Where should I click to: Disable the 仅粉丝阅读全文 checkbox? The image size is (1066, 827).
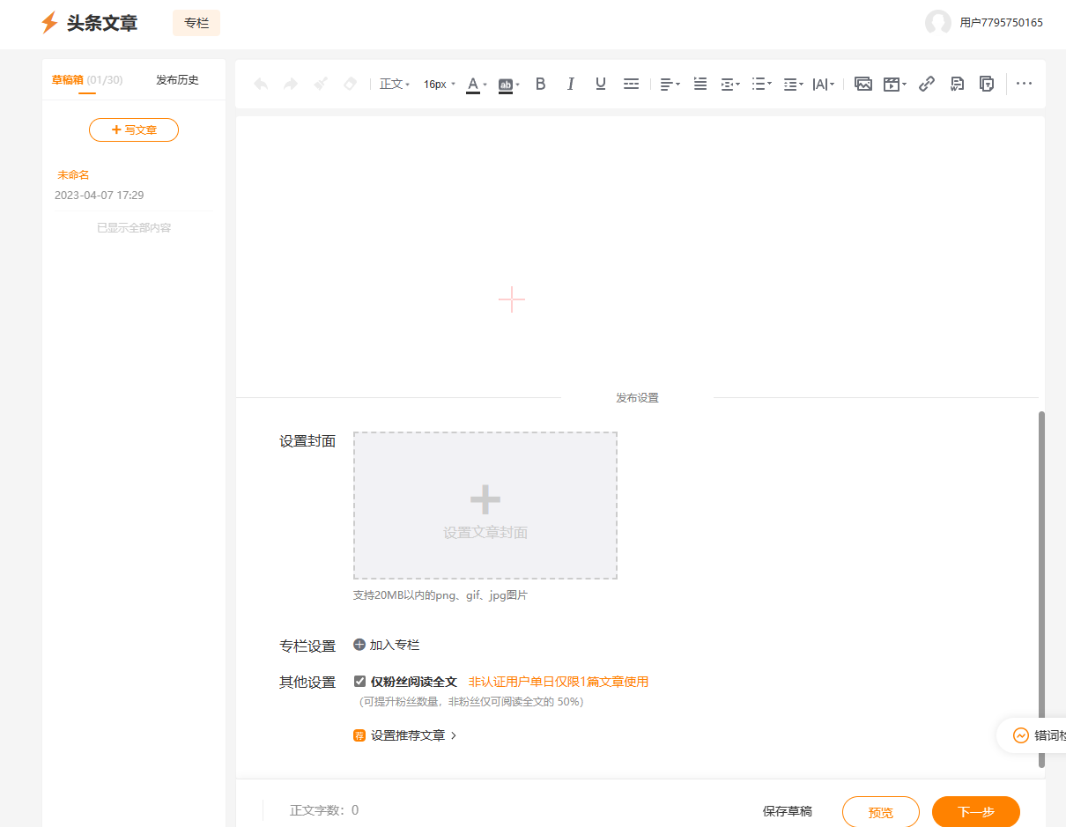click(x=359, y=681)
